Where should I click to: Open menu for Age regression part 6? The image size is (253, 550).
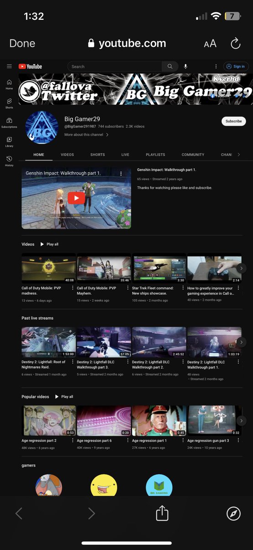[x=128, y=440]
